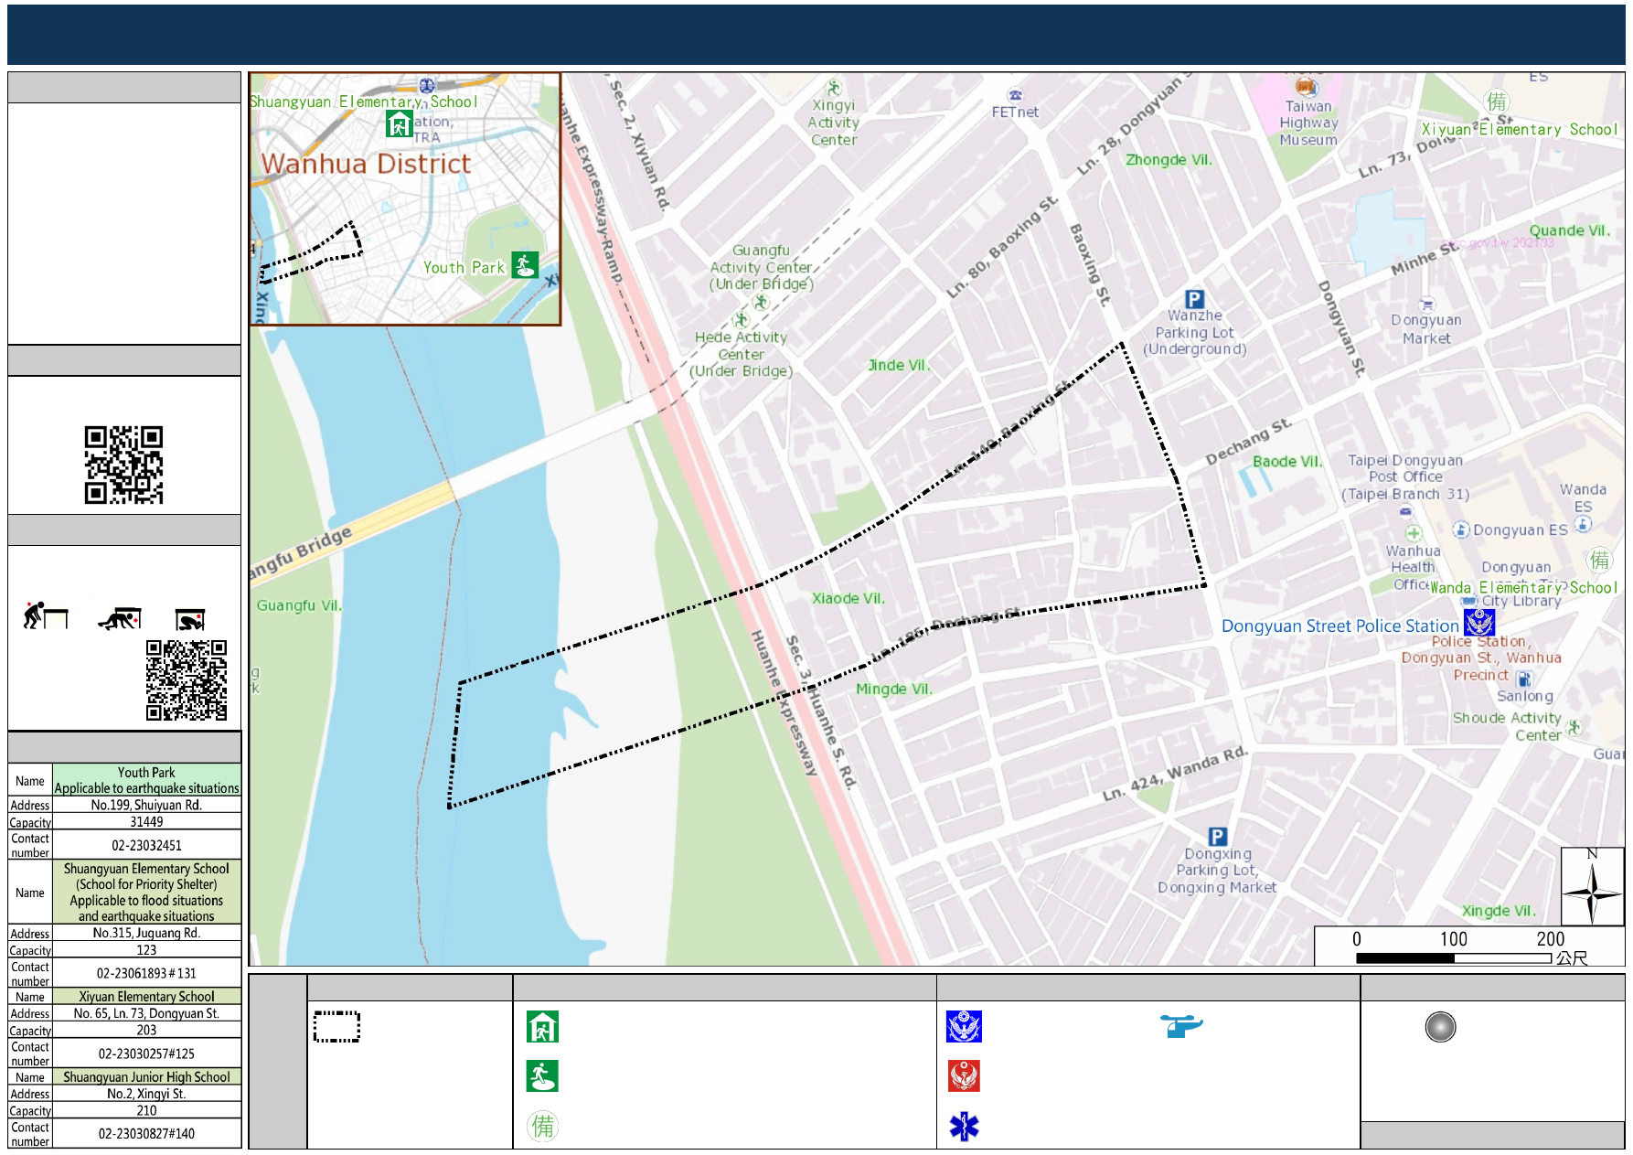The image size is (1633, 1155).
Task: Click the Youth Park evacuation icon in inset map
Action: pyautogui.click(x=525, y=265)
